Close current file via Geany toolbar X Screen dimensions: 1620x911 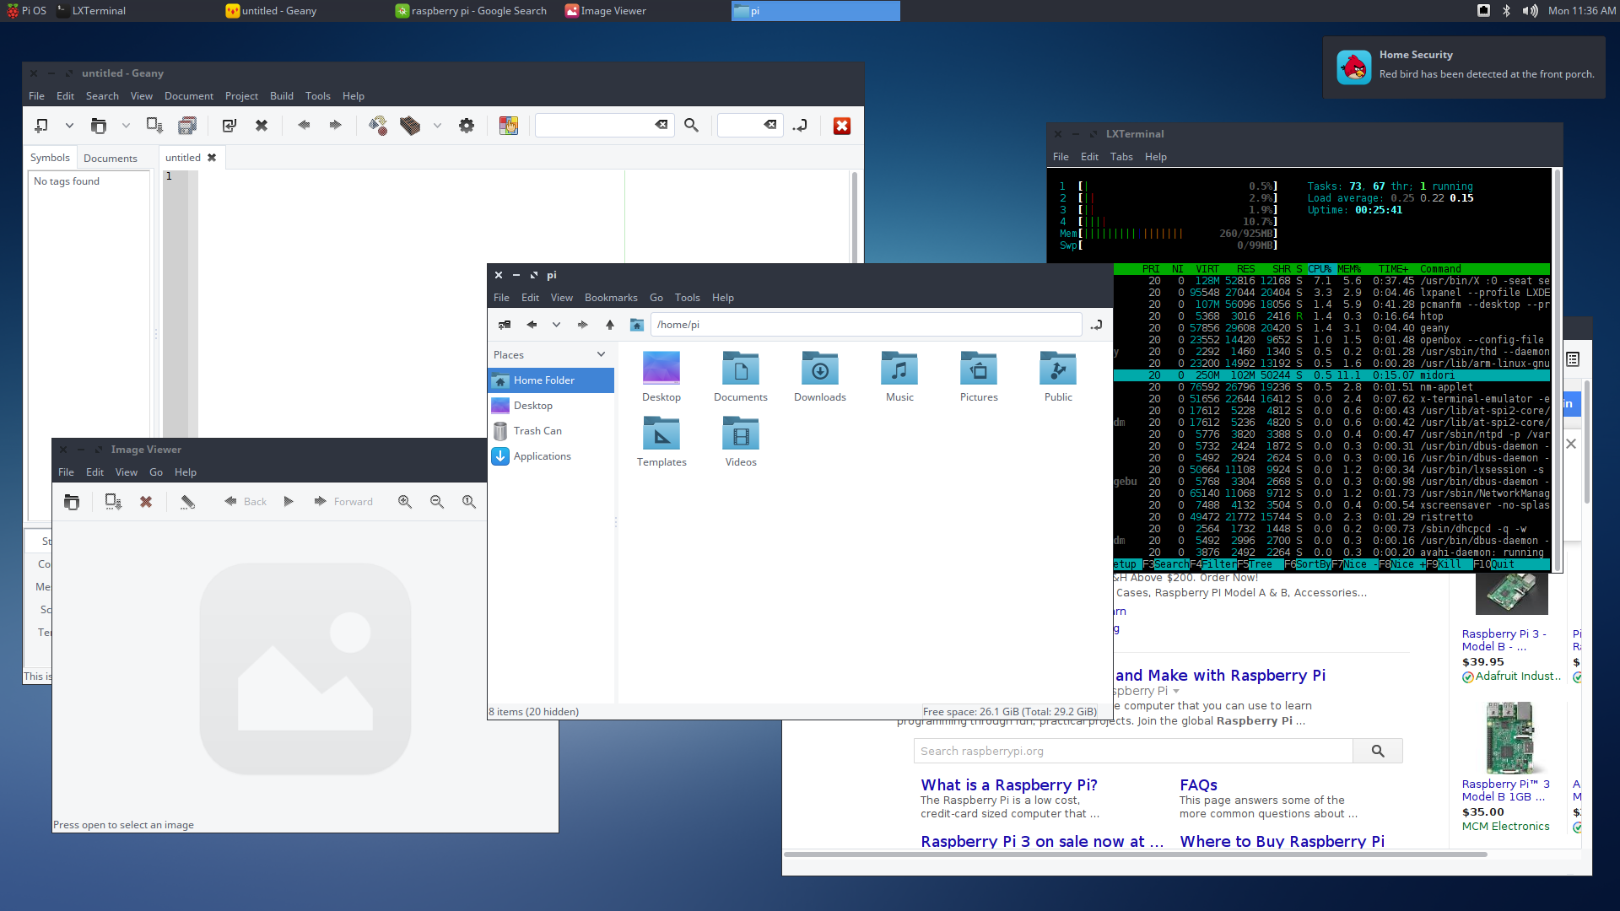point(262,126)
